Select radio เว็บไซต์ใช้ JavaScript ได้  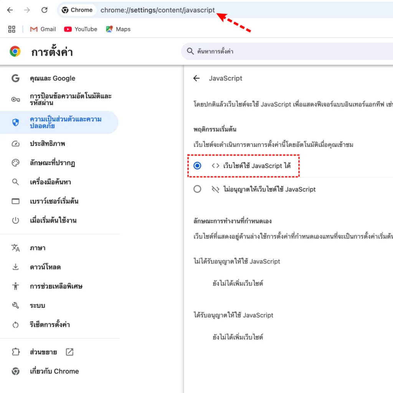coord(197,166)
